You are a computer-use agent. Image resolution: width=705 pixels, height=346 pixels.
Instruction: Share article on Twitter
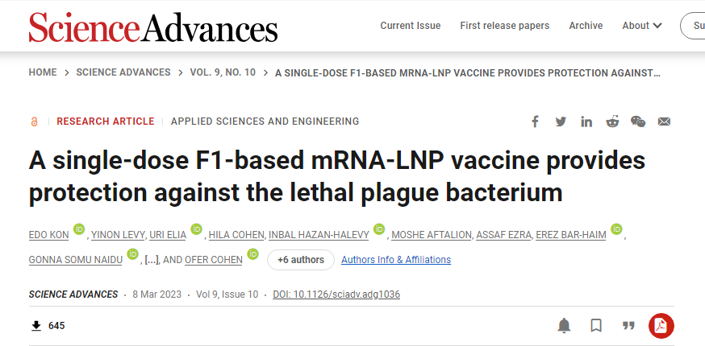coord(561,122)
